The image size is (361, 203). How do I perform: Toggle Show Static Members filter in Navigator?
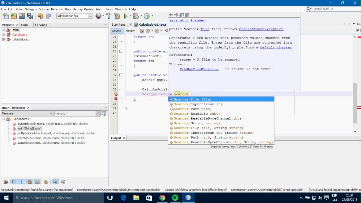coord(22,182)
